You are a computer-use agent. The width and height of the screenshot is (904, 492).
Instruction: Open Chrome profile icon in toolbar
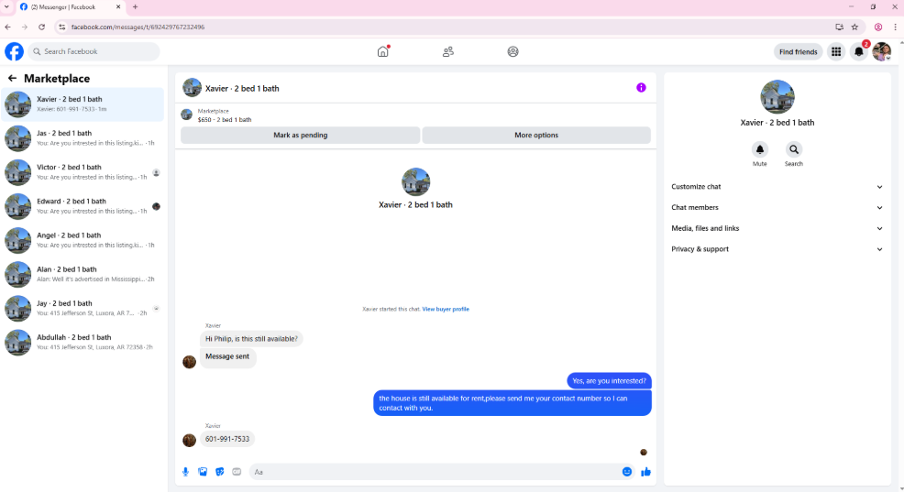pyautogui.click(x=878, y=27)
